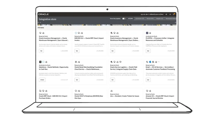Open the Amazon S3 Import Financial Journal Entries title

click(160, 97)
